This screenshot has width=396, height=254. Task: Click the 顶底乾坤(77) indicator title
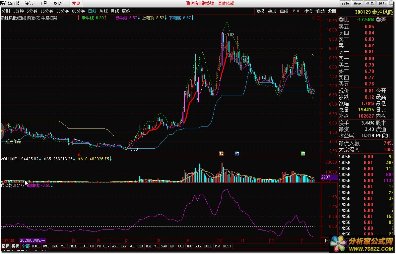12,186
